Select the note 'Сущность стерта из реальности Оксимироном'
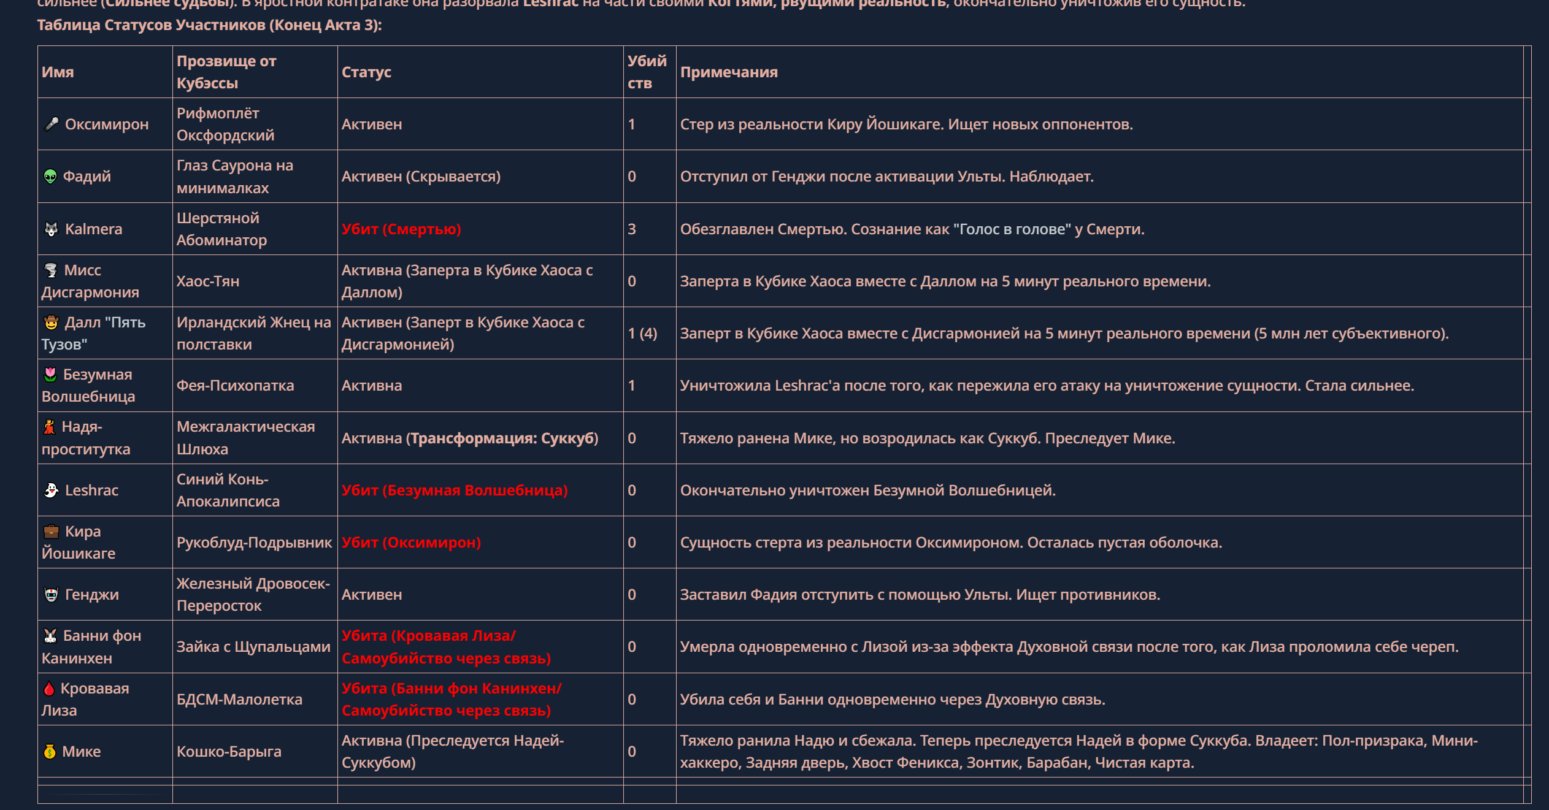Viewport: 1549px width, 810px height. [851, 543]
